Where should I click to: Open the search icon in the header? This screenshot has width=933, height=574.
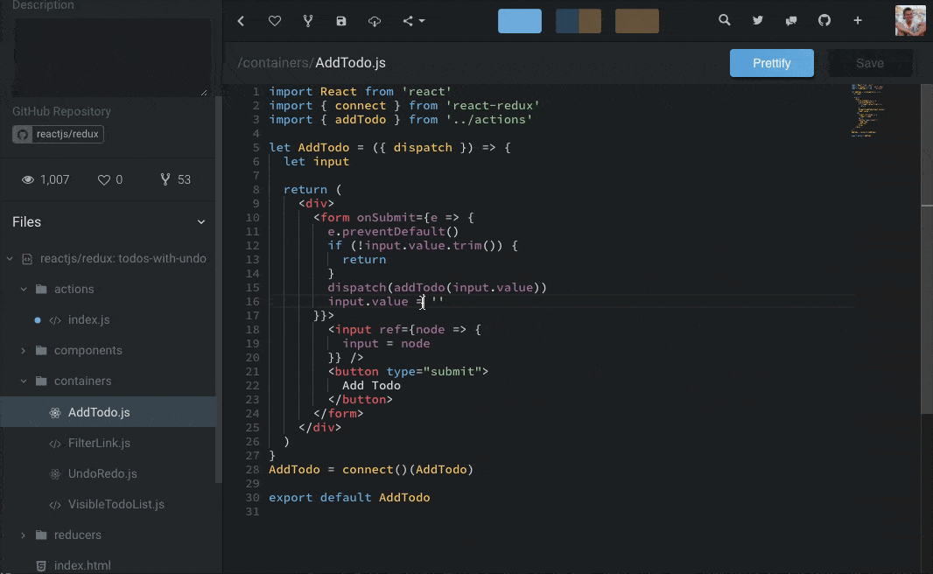point(725,20)
